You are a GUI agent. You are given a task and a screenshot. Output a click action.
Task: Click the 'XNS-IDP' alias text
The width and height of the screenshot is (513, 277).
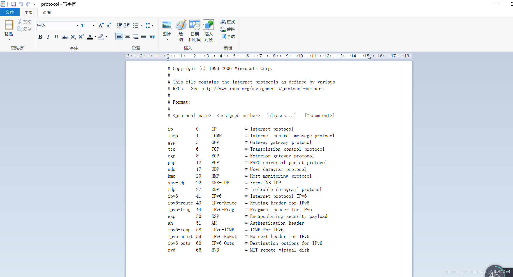tap(220, 183)
